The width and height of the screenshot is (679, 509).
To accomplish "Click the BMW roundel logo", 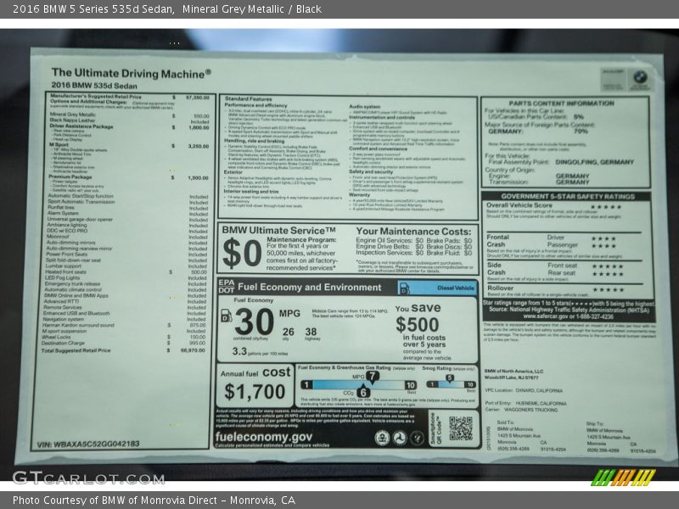I will point(639,76).
